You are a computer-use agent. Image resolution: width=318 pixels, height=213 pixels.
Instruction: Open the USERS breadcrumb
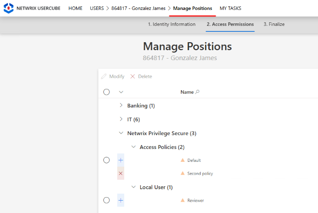tap(97, 8)
